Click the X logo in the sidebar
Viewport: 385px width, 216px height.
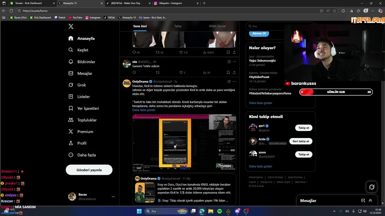point(71,26)
